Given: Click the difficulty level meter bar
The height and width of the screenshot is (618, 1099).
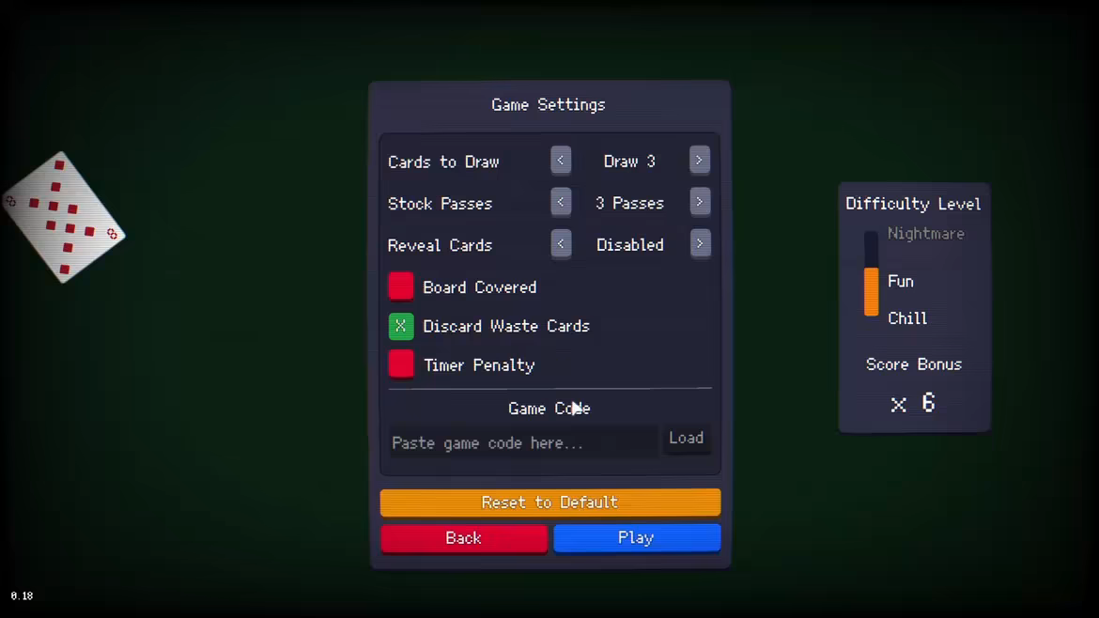Looking at the screenshot, I should (x=871, y=273).
